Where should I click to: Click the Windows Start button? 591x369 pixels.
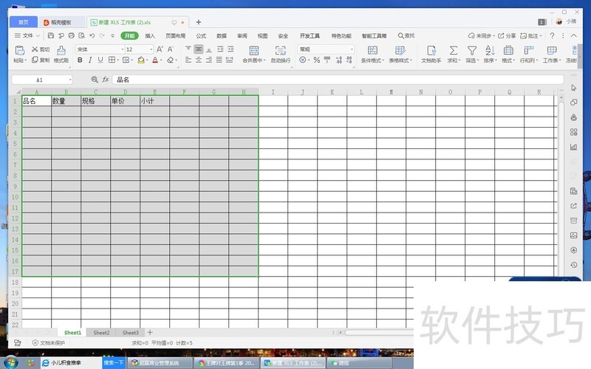click(10, 362)
